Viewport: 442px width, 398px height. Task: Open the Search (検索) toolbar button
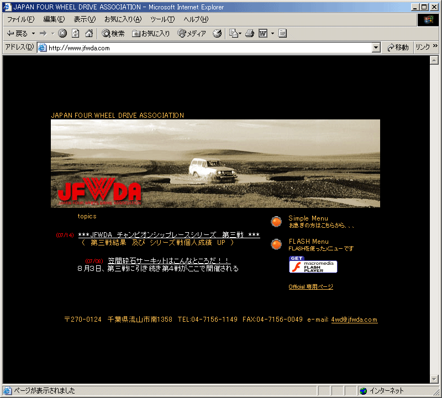[x=113, y=34]
